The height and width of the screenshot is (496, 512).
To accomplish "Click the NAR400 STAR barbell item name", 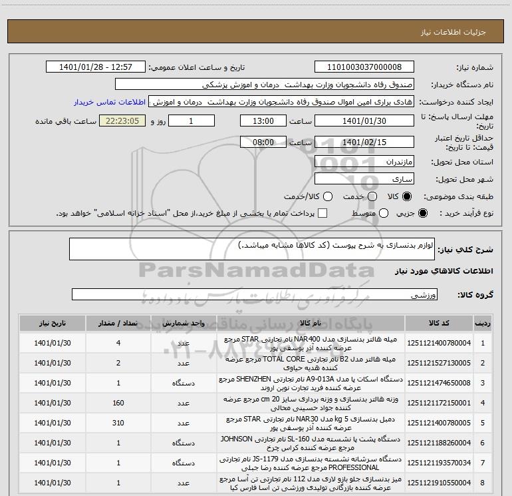I will (311, 344).
